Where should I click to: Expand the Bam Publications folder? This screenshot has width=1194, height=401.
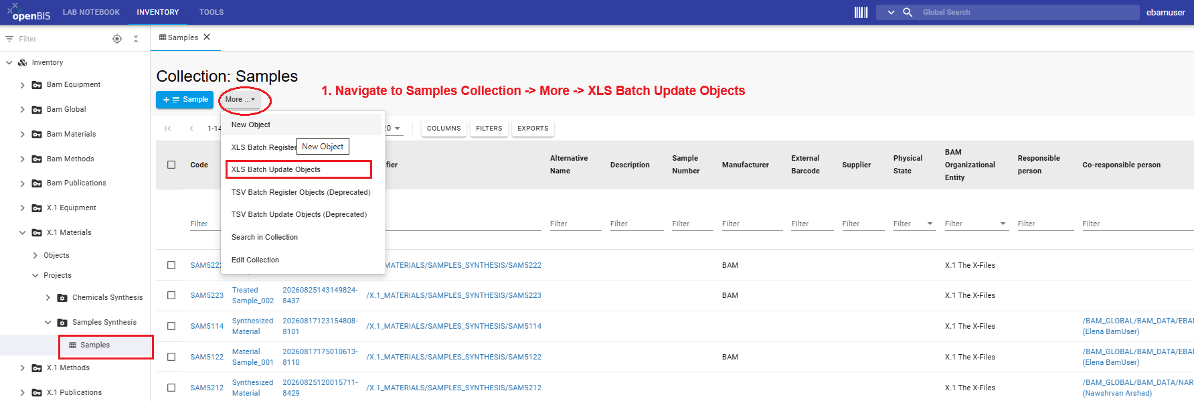click(x=22, y=183)
